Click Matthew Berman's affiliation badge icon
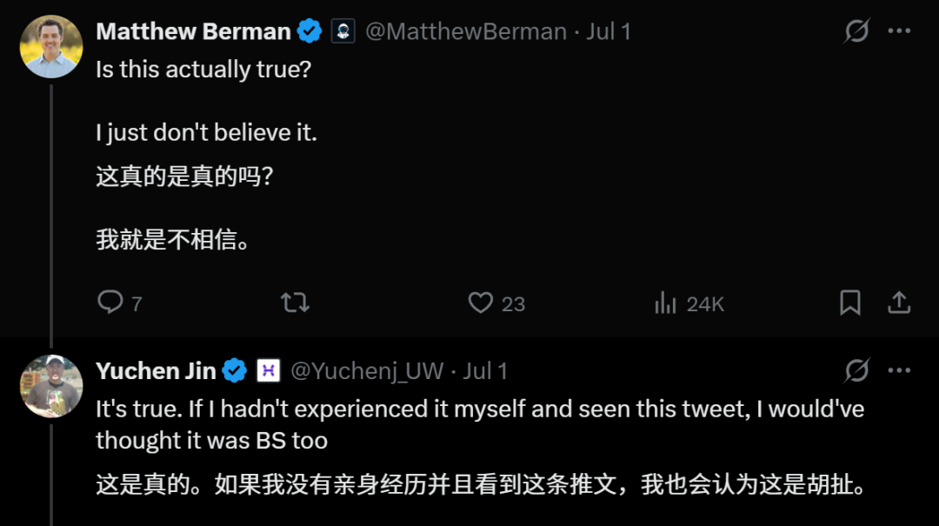Image resolution: width=939 pixels, height=526 pixels. click(x=343, y=31)
